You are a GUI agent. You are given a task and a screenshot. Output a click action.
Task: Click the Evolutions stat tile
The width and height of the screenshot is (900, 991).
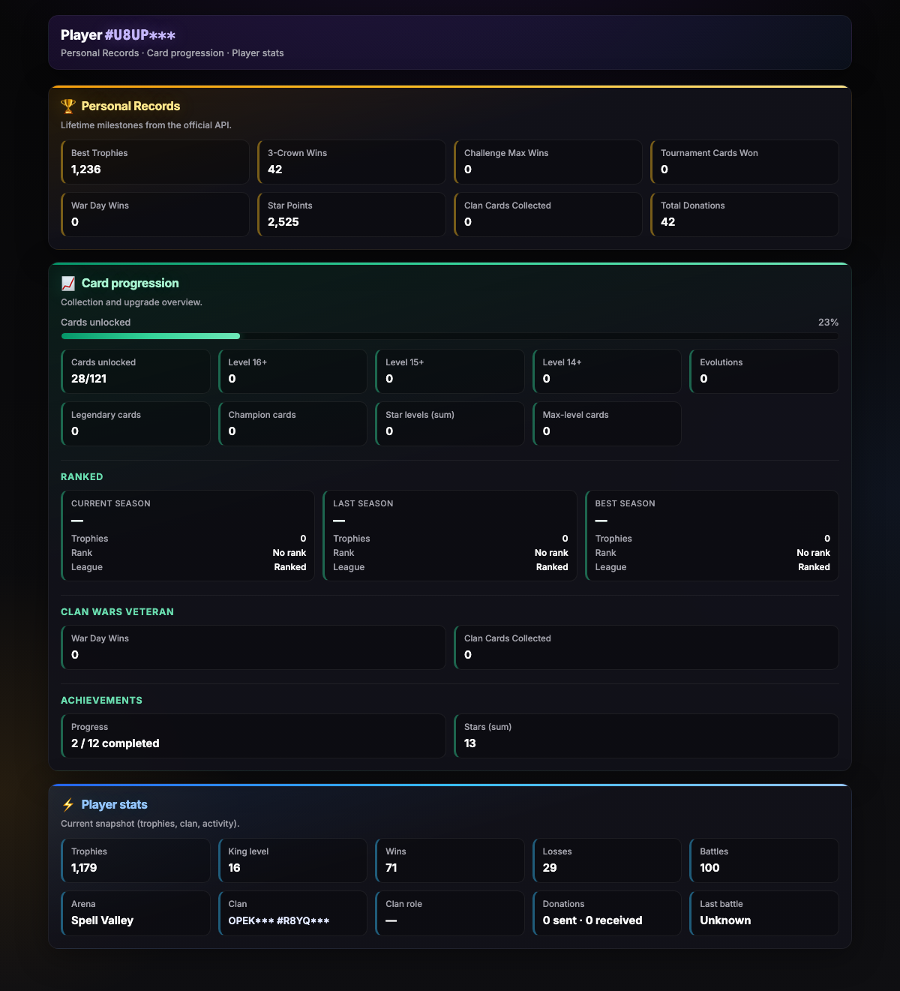[x=764, y=371]
